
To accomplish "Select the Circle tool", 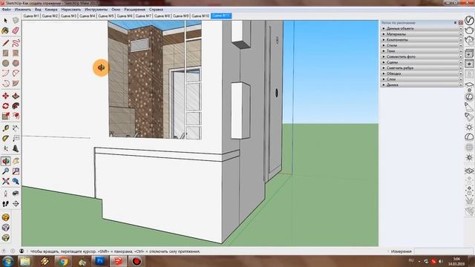I will point(5,63).
